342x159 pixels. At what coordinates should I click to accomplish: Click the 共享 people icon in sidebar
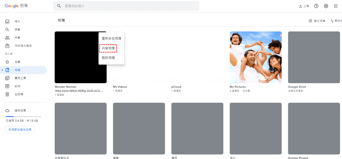pyautogui.click(x=7, y=38)
